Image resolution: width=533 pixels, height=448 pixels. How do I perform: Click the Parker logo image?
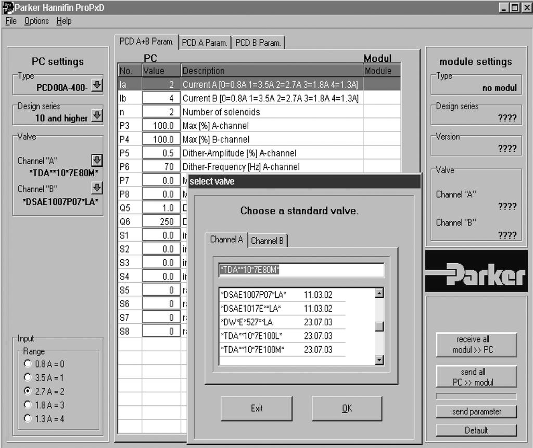(x=476, y=271)
